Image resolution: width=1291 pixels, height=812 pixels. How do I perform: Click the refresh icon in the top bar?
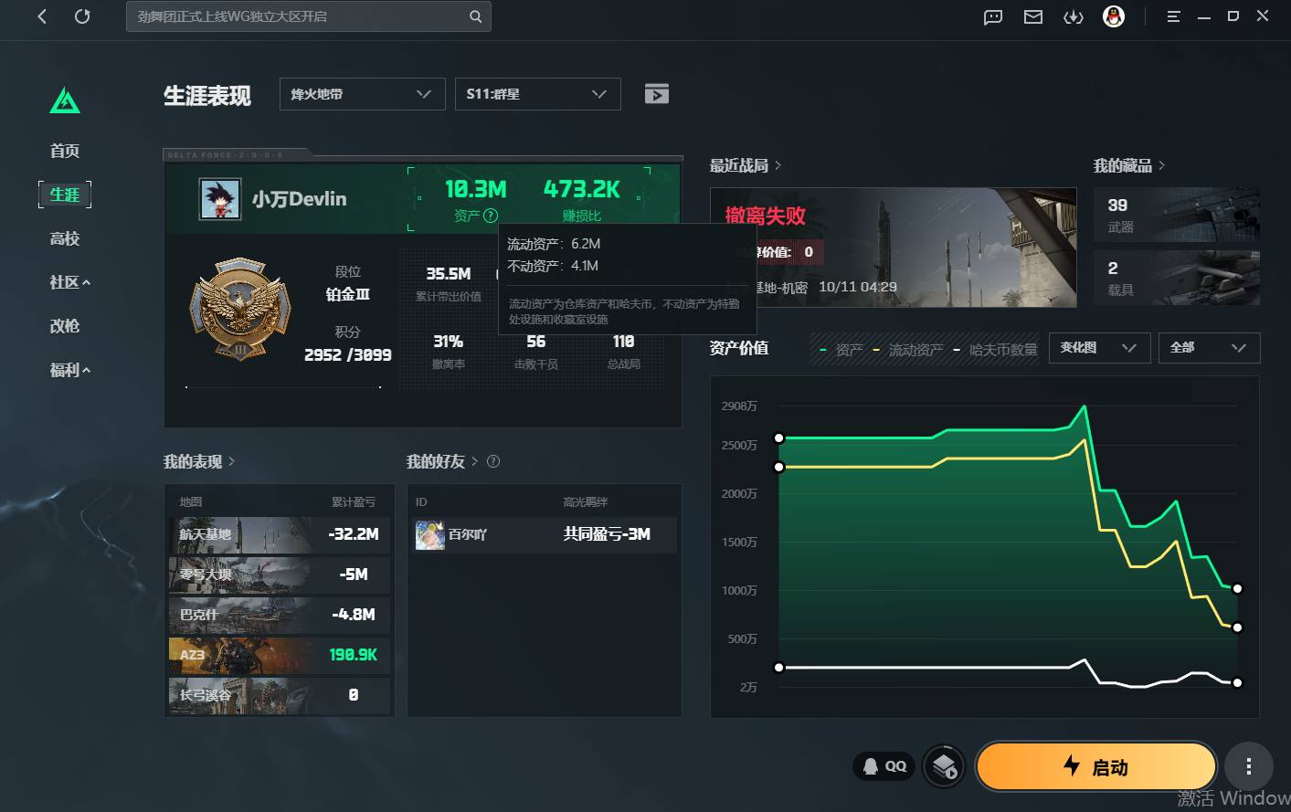pyautogui.click(x=82, y=16)
